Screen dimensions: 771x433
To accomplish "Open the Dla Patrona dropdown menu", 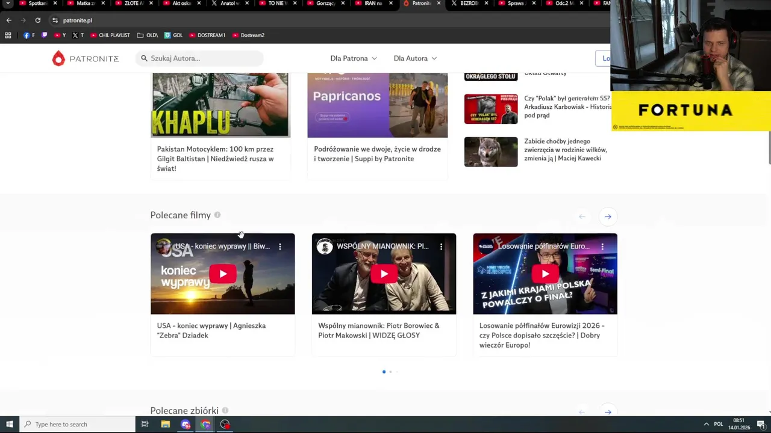I will [354, 58].
